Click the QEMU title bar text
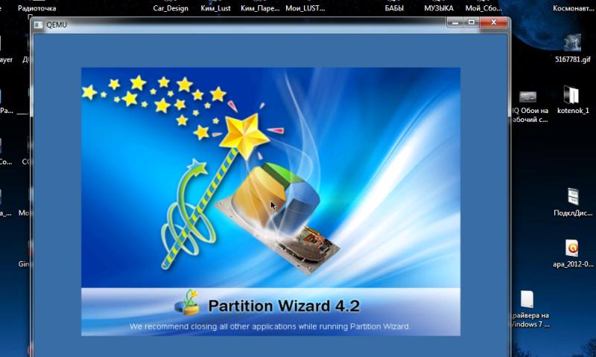Screen dimensions: 596x357 56,25
